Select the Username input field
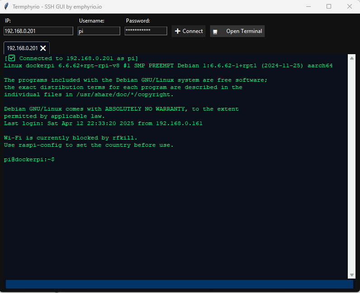Screen dimensions: 360x293 pyautogui.click(x=99, y=31)
